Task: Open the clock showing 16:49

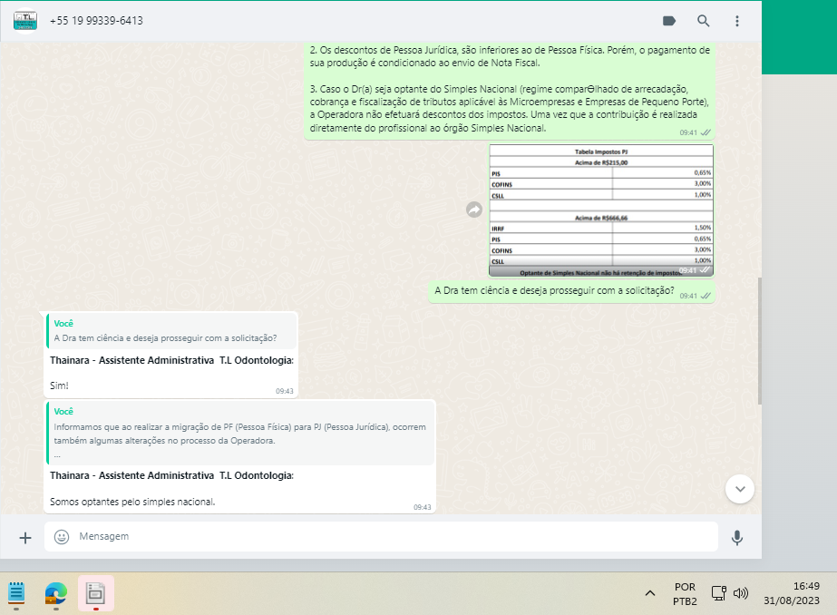Action: coord(792,593)
